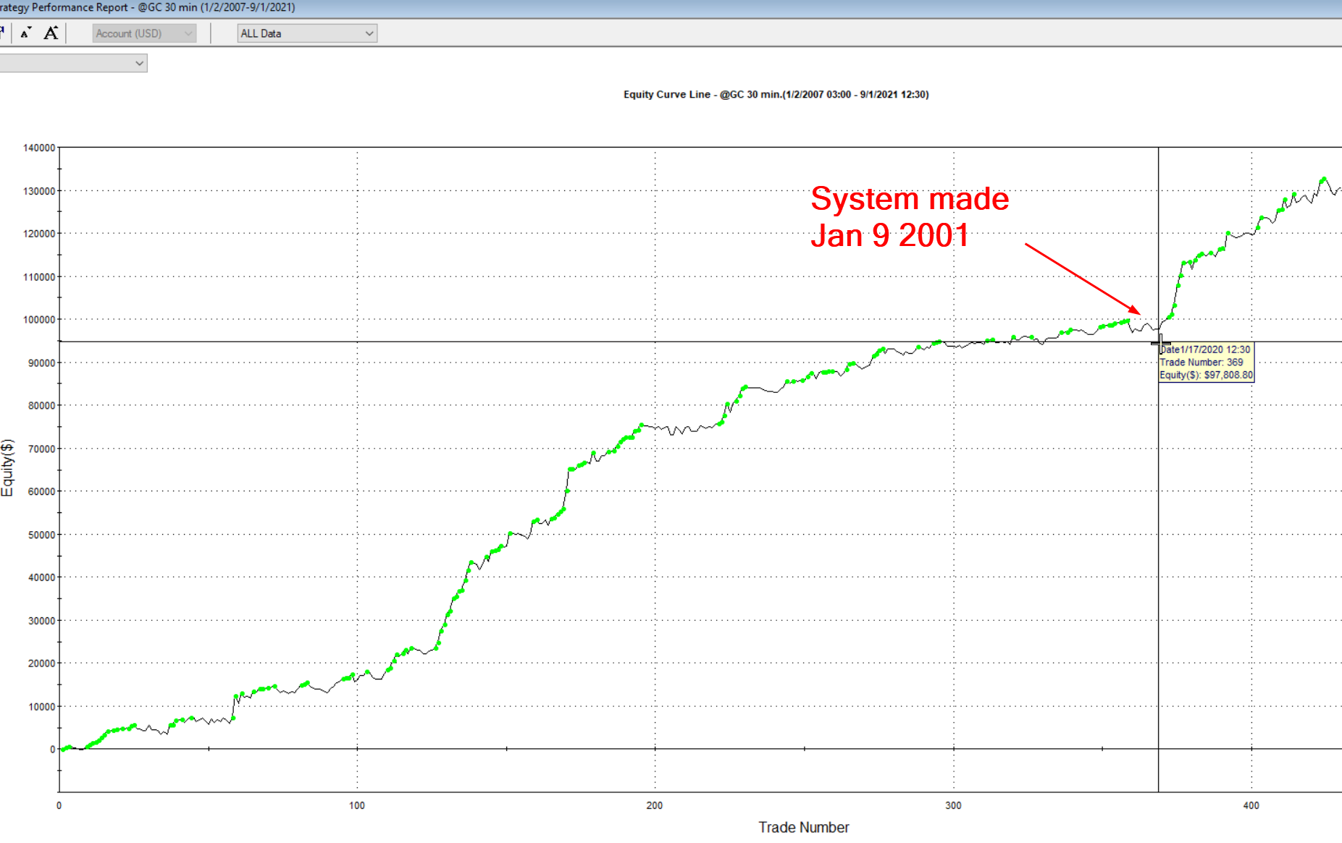
Task: Click the Equity Curve Line chart title
Action: 776,94
